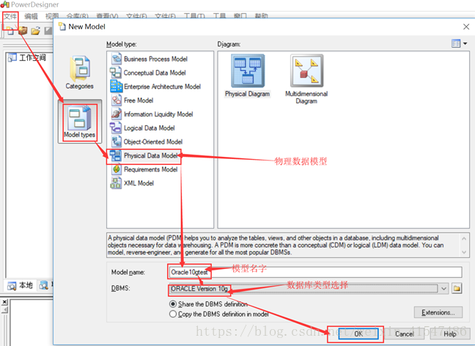Choose Requirements Model icon
The image size is (475, 346).
[x=117, y=169]
